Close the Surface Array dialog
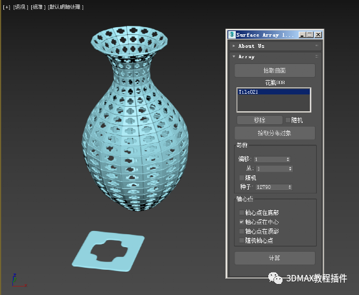Viewport: 359px width, 295px height. pyautogui.click(x=318, y=35)
